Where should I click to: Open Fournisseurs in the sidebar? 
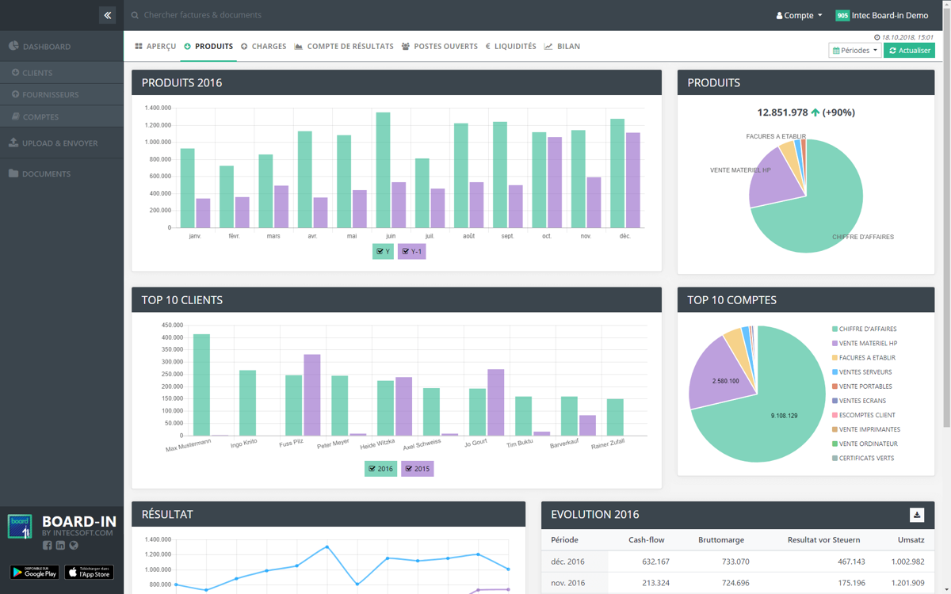[x=50, y=94]
